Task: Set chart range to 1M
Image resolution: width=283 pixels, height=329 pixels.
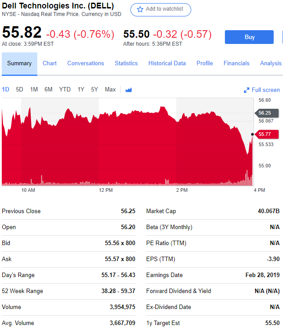Action: click(34, 90)
